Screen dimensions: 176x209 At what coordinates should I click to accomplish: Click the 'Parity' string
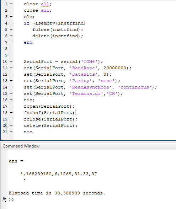point(80,81)
